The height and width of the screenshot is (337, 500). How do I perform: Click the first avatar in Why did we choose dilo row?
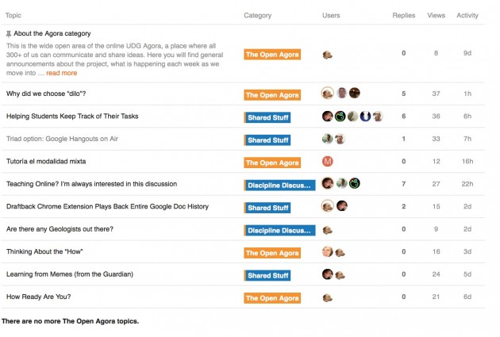point(327,94)
